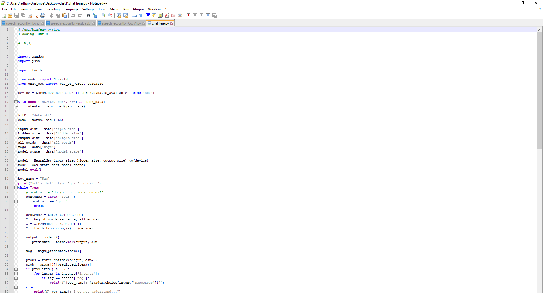Toggle the Monitoring eye icon
Image resolution: width=543 pixels, height=293 pixels.
pos(180,15)
